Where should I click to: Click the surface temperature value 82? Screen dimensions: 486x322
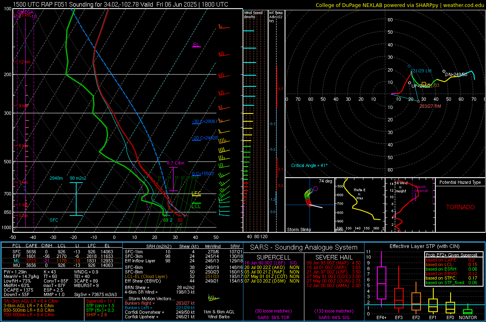point(180,220)
